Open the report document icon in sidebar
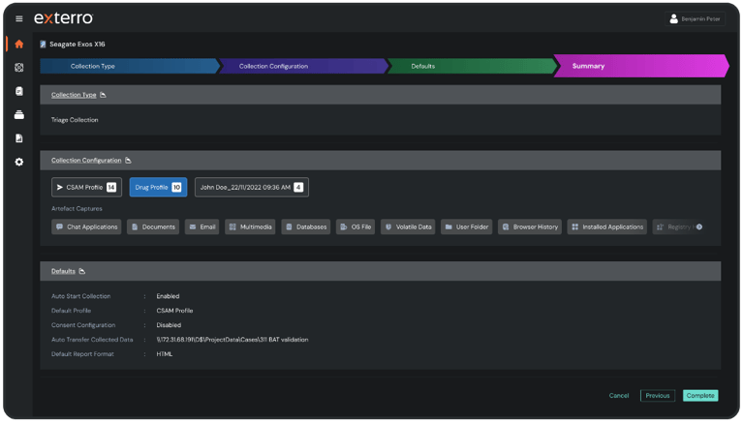This screenshot has height=422, width=744. pyautogui.click(x=19, y=138)
